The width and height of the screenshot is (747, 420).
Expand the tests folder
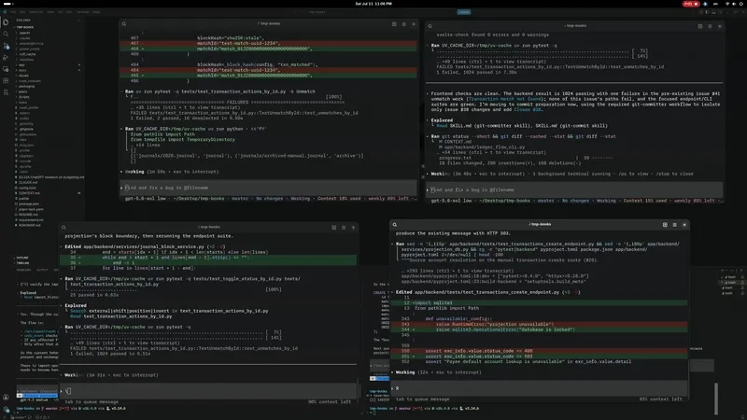pyautogui.click(x=22, y=103)
